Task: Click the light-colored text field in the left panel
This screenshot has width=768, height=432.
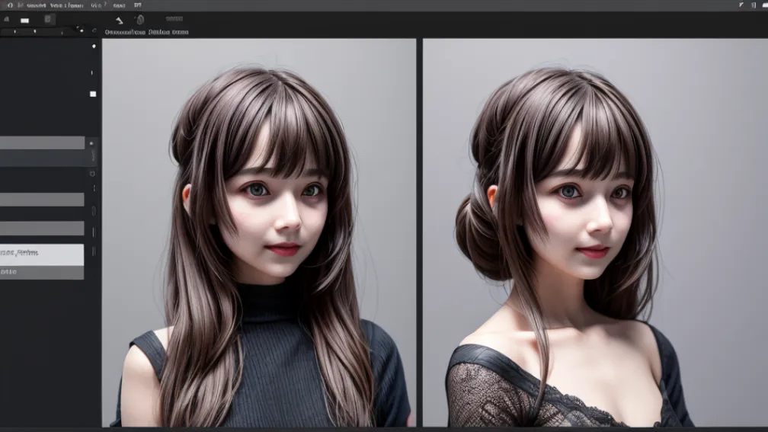Action: [x=42, y=254]
